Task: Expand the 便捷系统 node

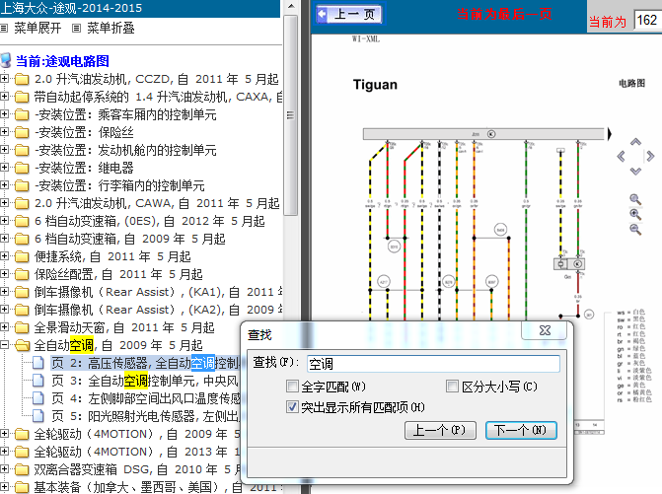Action: (4, 255)
